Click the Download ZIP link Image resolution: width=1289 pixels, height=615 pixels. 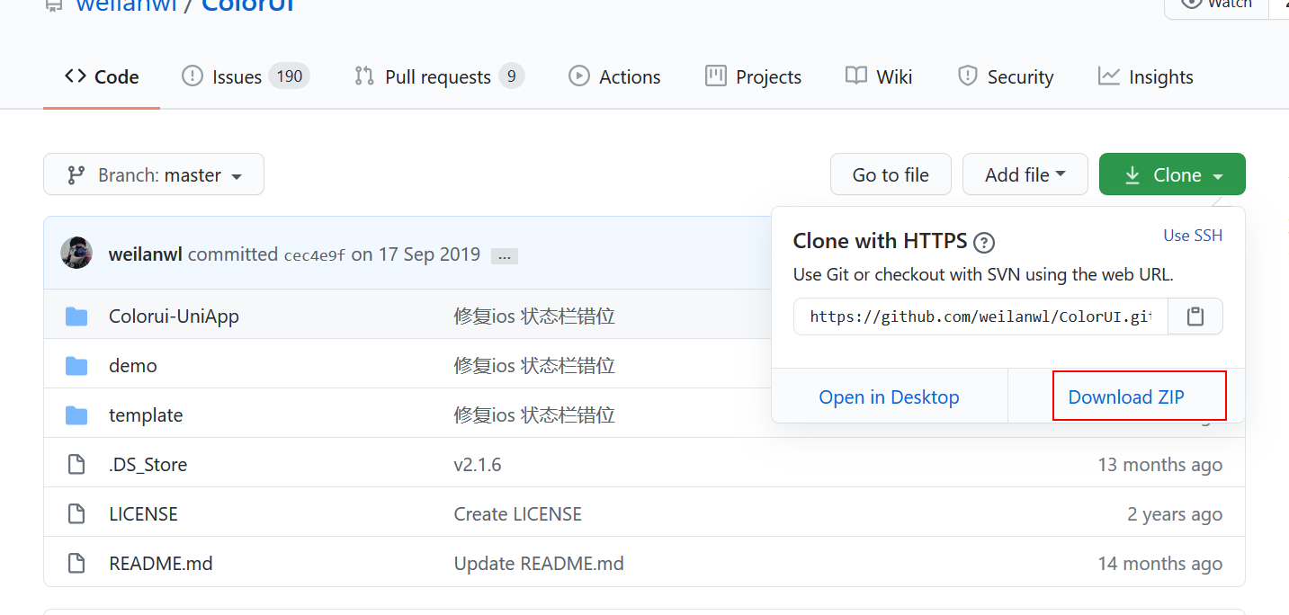[x=1126, y=397]
